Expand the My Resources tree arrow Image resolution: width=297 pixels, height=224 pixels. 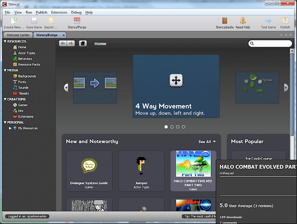coord(10,128)
